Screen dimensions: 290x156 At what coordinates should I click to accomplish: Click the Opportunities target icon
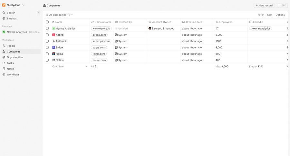coord(4,57)
